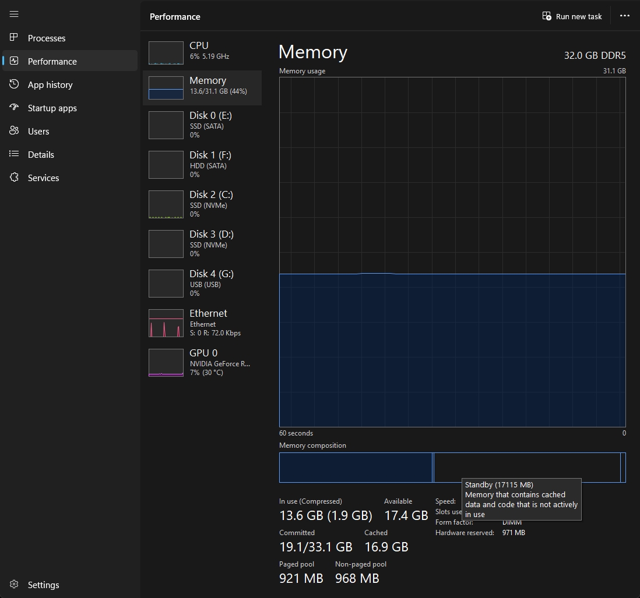Viewport: 640px width, 598px height.
Task: Click the 60 seconds graph axis label
Action: 296,433
